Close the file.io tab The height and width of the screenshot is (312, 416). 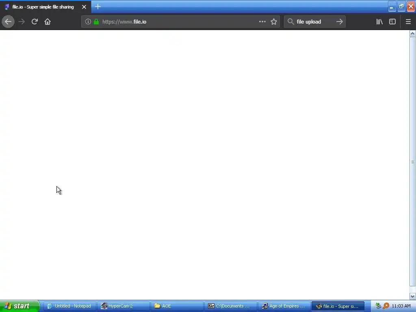click(84, 7)
